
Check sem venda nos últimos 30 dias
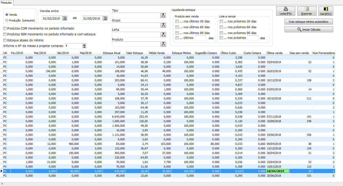[177, 21]
